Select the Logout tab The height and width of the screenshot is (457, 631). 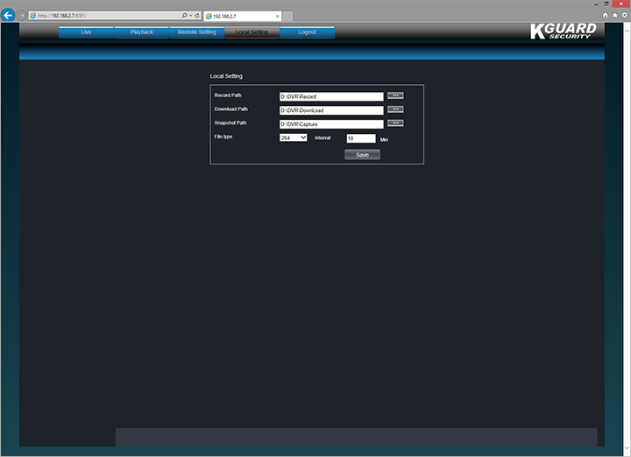coord(307,32)
